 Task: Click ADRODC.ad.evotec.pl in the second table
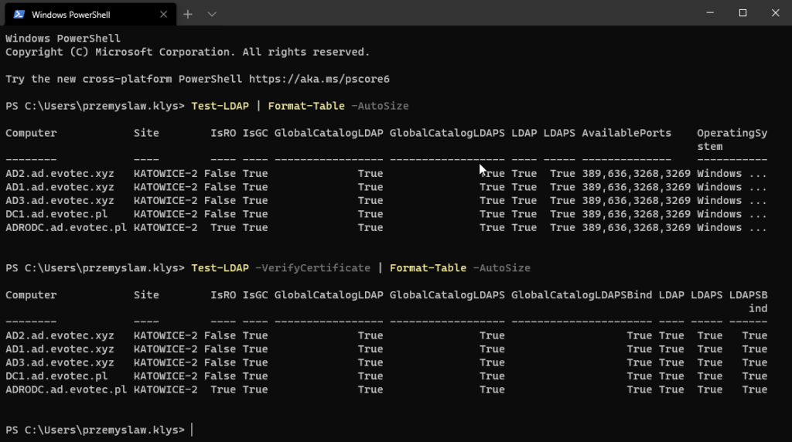(66, 389)
